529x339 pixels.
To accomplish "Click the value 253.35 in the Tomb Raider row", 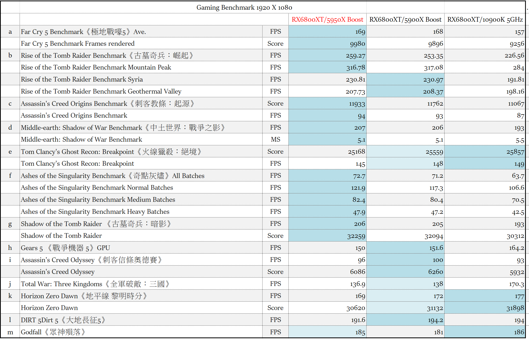I will (433, 56).
